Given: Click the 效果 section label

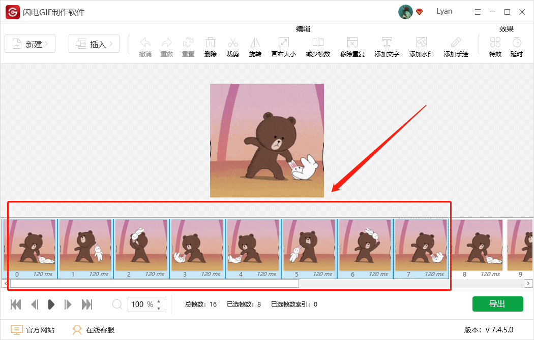Looking at the screenshot, I should [x=507, y=29].
